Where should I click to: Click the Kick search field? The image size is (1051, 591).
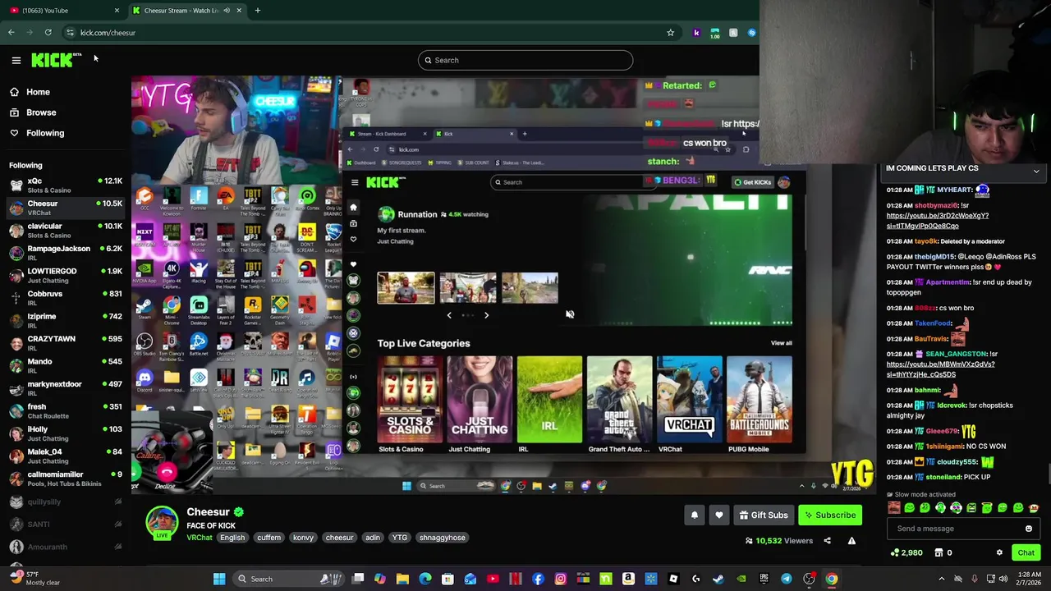(x=525, y=60)
